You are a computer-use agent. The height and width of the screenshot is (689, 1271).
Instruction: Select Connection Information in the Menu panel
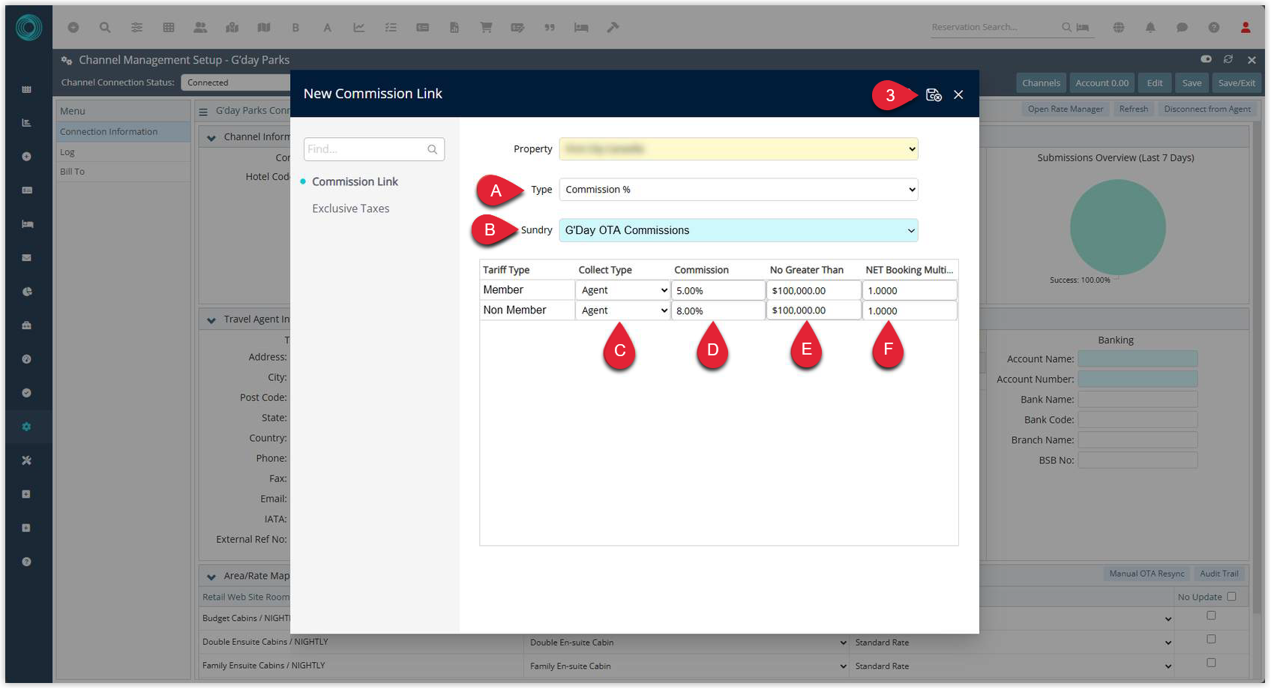(x=124, y=132)
